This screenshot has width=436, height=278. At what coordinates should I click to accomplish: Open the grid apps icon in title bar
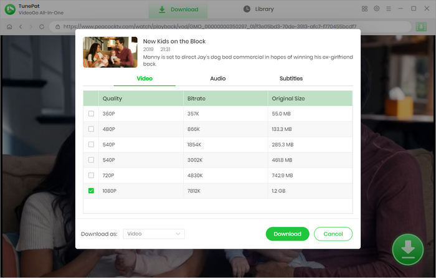click(364, 9)
